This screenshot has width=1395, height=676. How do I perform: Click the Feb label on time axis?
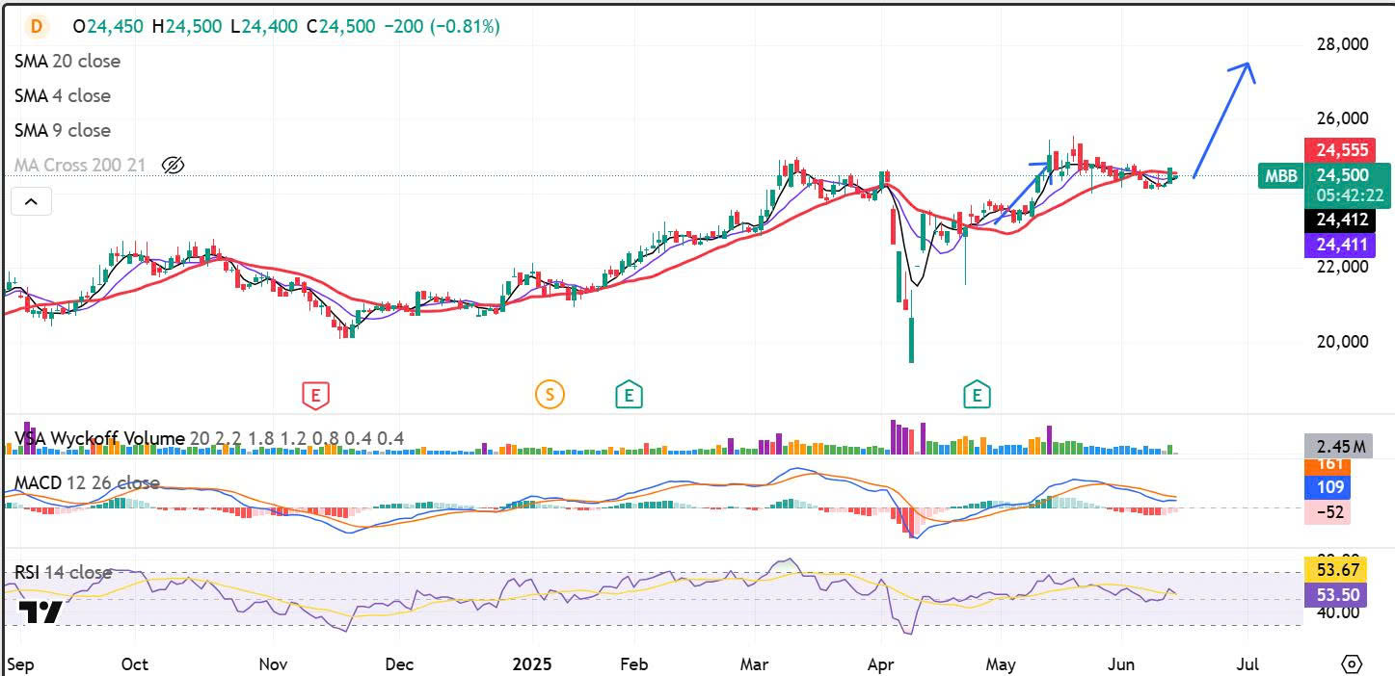click(x=632, y=664)
